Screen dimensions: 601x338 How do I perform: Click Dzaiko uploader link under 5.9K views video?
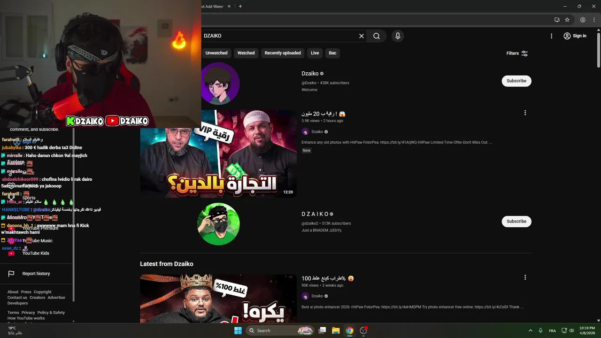point(317,132)
